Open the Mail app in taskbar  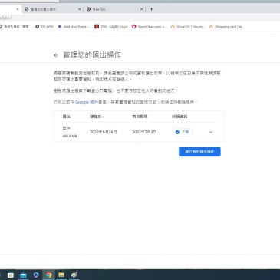23,275
